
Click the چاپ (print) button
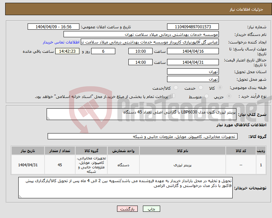coord(151,209)
